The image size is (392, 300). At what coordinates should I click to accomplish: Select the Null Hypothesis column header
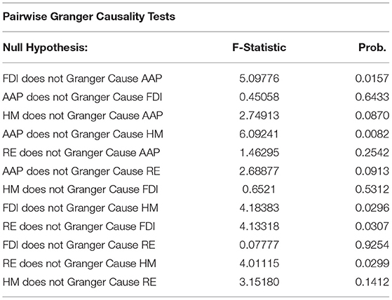click(x=46, y=47)
